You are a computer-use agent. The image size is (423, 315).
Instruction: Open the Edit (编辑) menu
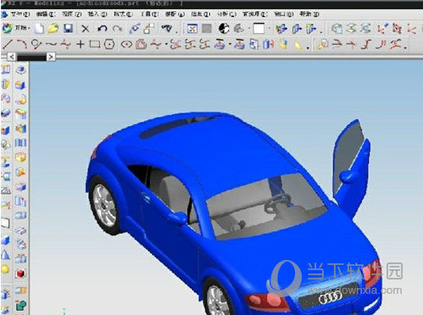(46, 14)
